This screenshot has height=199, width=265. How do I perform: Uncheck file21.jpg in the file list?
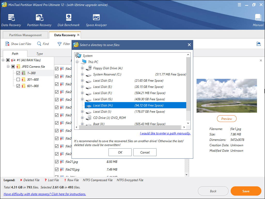click(x=56, y=162)
